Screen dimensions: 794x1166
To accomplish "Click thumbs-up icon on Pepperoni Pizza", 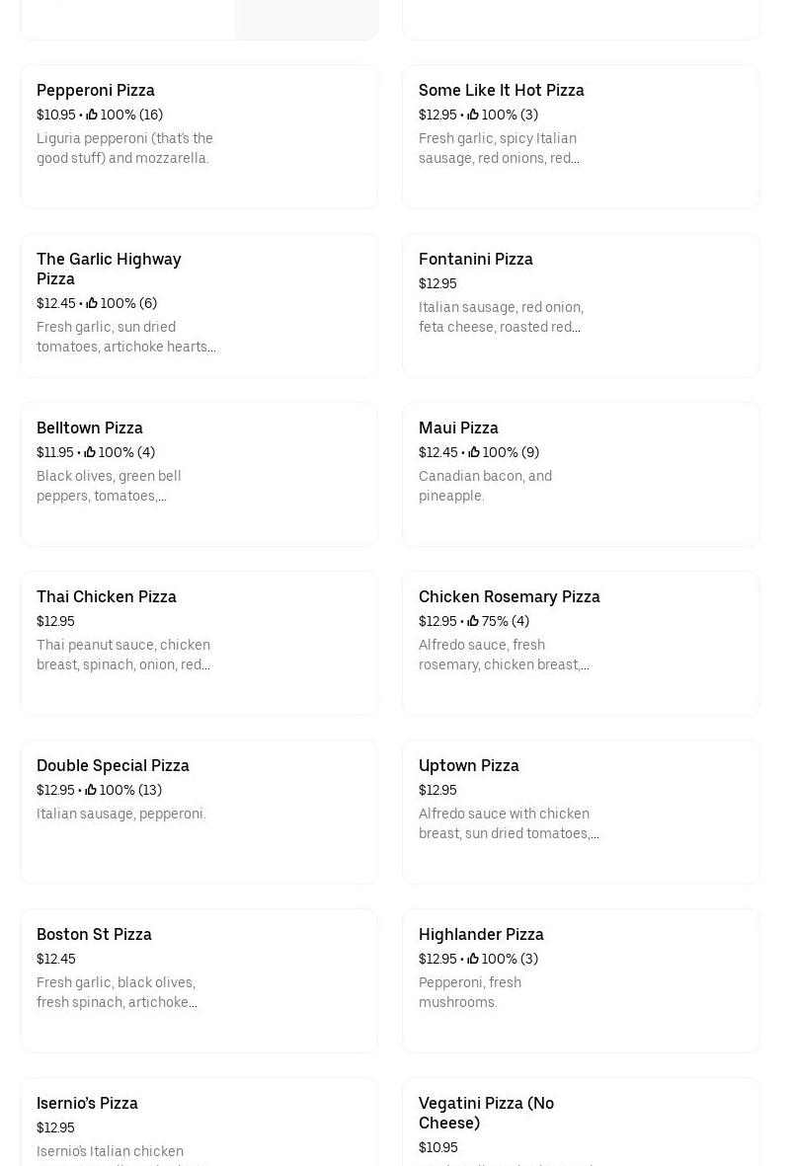I will pos(92,116).
